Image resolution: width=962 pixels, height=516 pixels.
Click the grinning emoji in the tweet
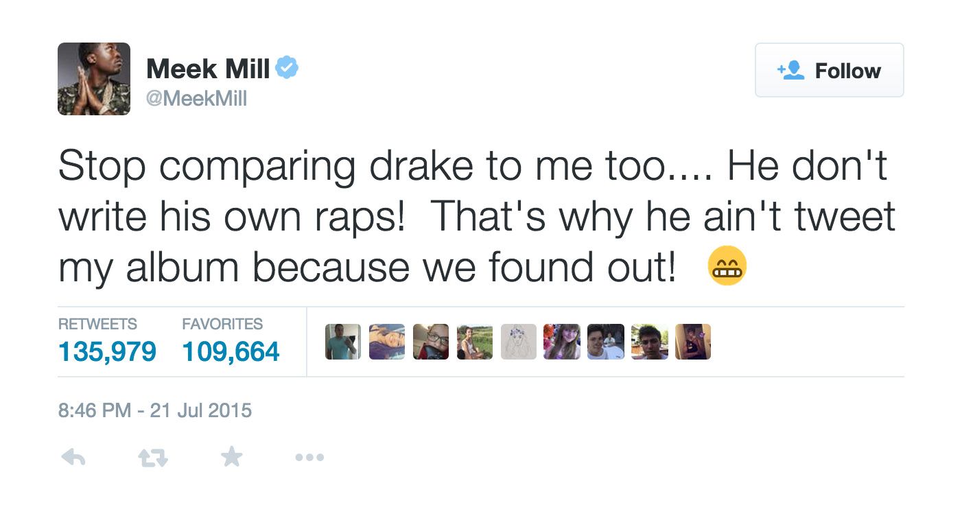(x=727, y=265)
